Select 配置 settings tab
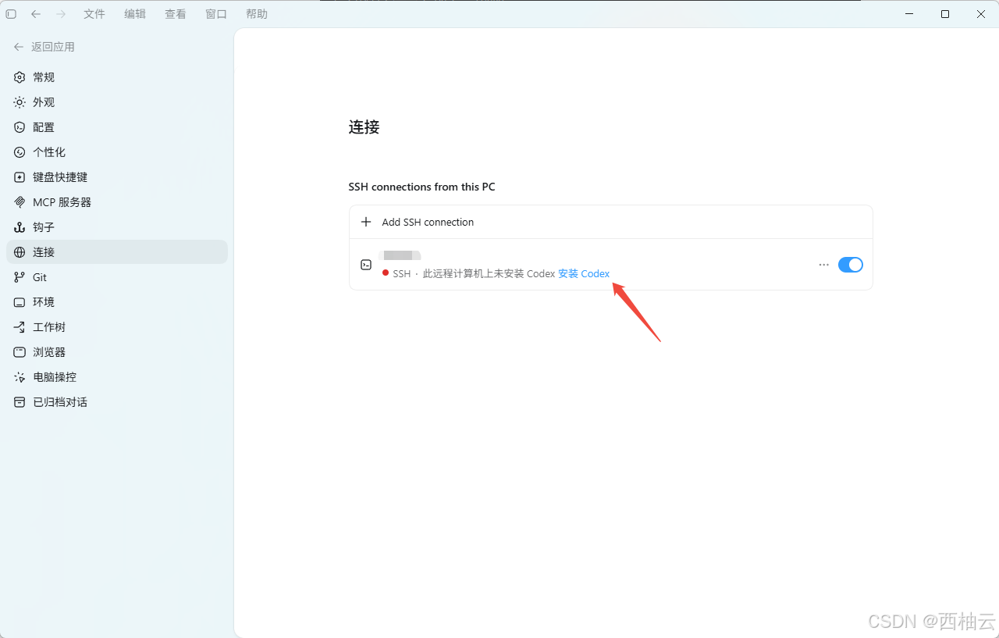Viewport: 999px width, 638px height. 117,127
